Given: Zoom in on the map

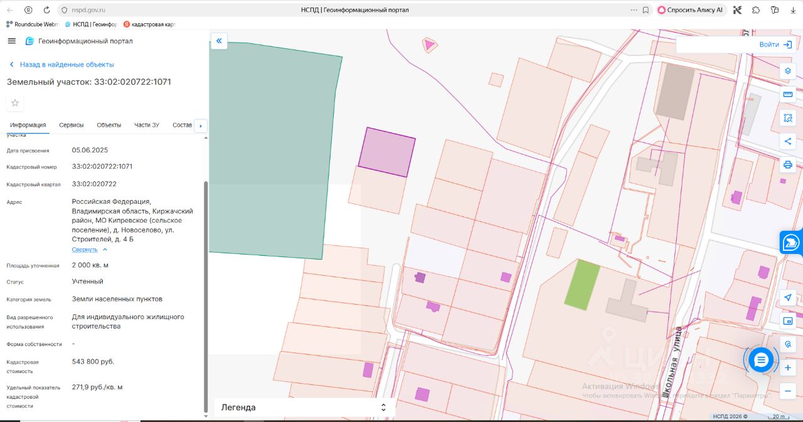Looking at the screenshot, I should (788, 368).
